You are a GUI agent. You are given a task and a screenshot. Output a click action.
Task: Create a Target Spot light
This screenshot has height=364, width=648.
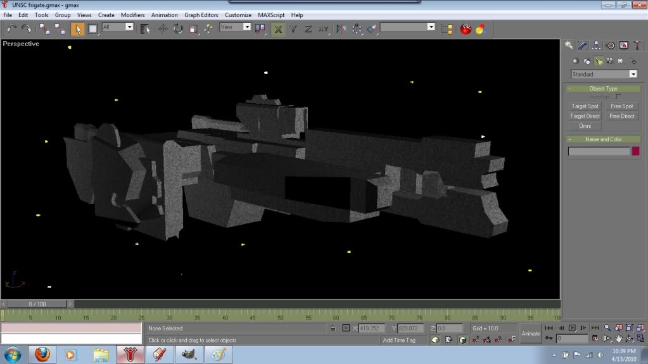click(x=585, y=106)
